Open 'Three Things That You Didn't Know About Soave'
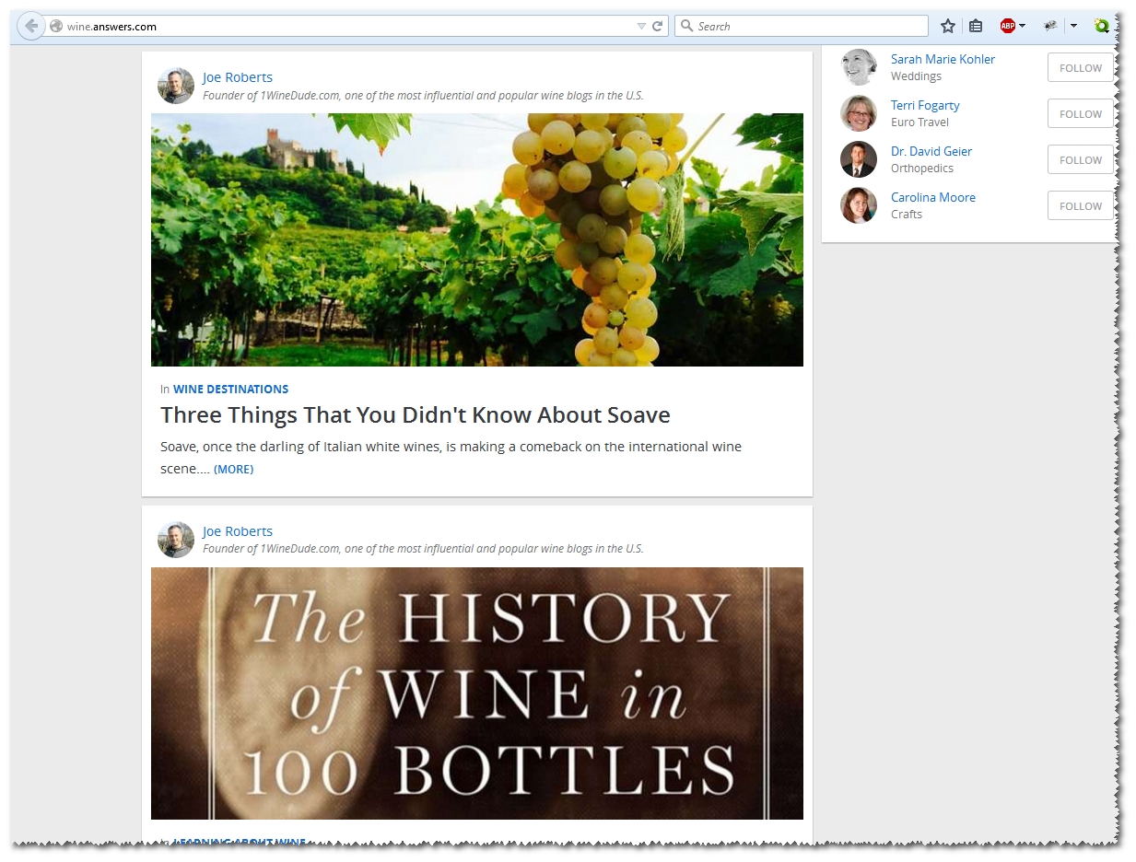 pyautogui.click(x=416, y=414)
